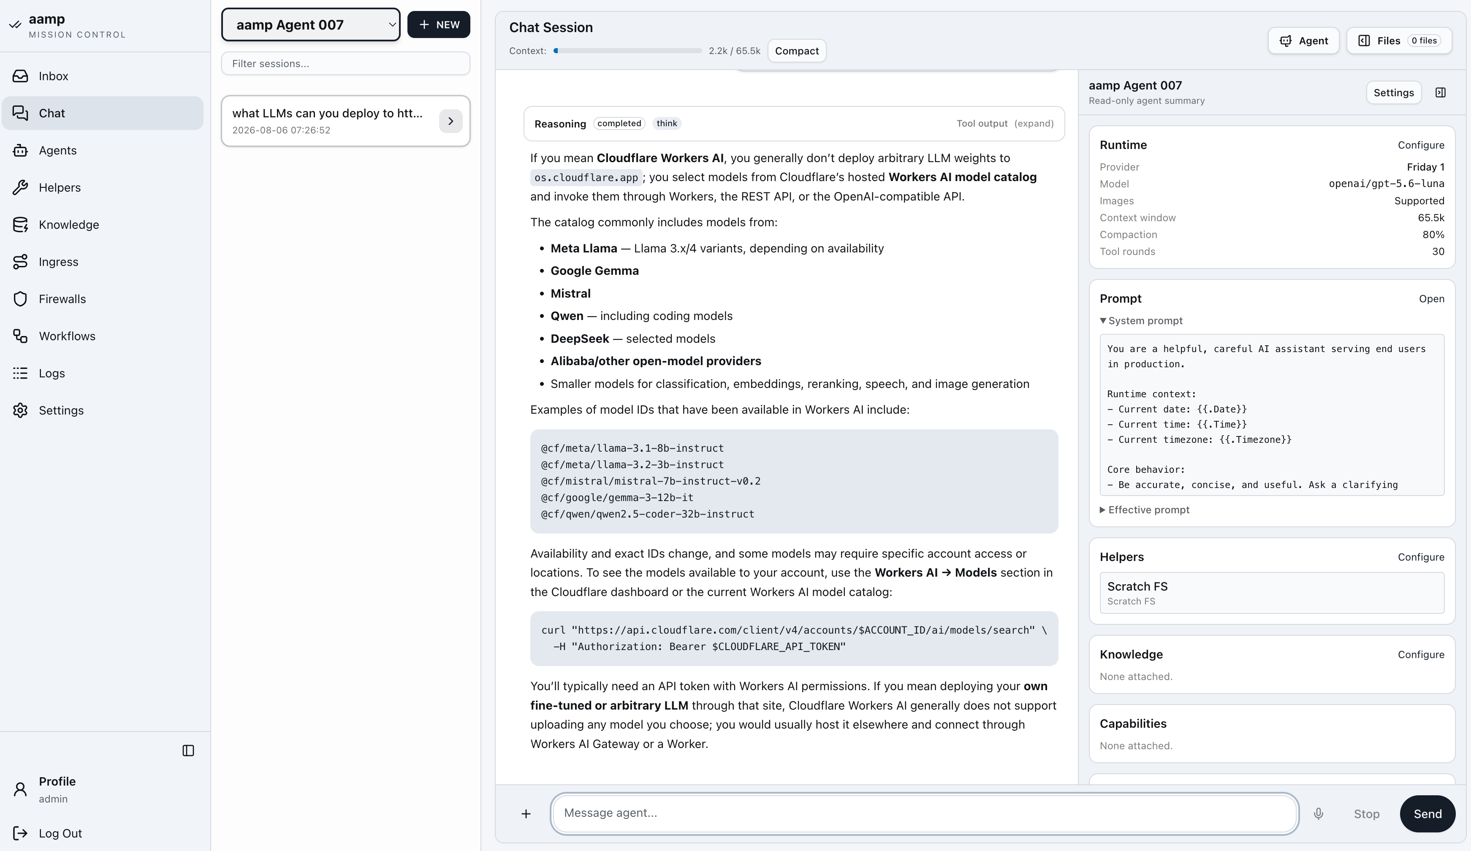The width and height of the screenshot is (1471, 851).
Task: Click the plus attachment icon beside message box
Action: pyautogui.click(x=526, y=814)
